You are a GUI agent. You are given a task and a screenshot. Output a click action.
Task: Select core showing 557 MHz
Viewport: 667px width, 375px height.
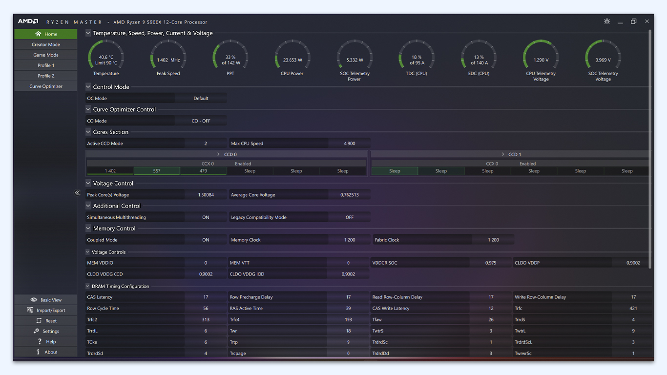(x=157, y=171)
